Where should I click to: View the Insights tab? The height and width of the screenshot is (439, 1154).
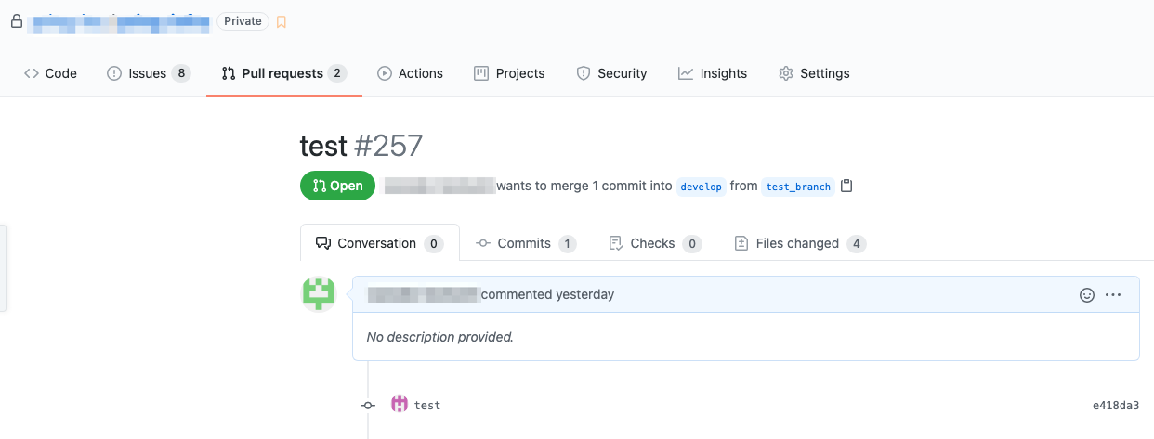[713, 73]
